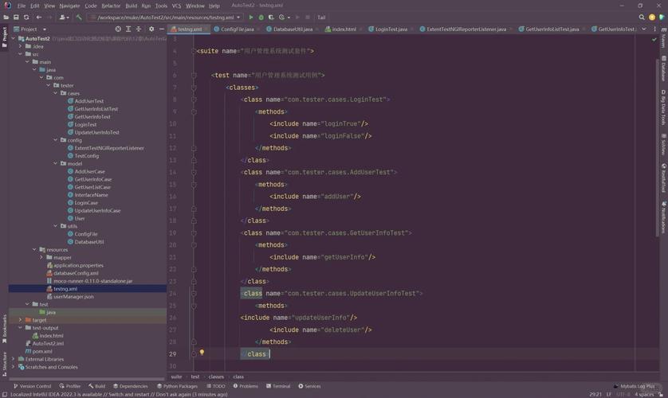This screenshot has width=668, height=398.
Task: Click the yellow IDE update icon
Action: click(x=652, y=18)
